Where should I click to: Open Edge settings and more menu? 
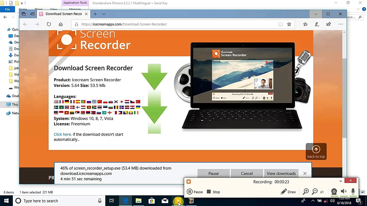pyautogui.click(x=341, y=24)
